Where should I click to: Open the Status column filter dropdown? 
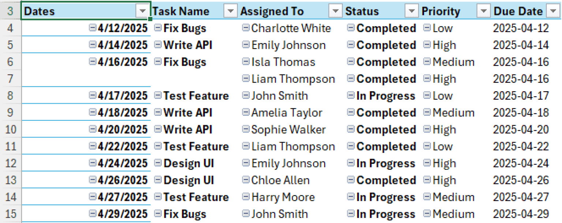point(412,11)
